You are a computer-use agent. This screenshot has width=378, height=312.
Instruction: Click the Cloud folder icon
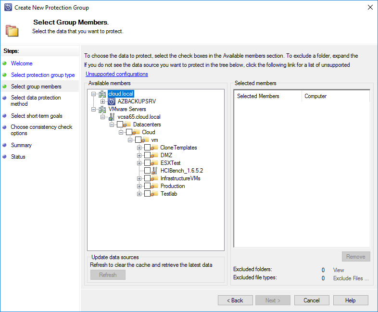(x=136, y=132)
